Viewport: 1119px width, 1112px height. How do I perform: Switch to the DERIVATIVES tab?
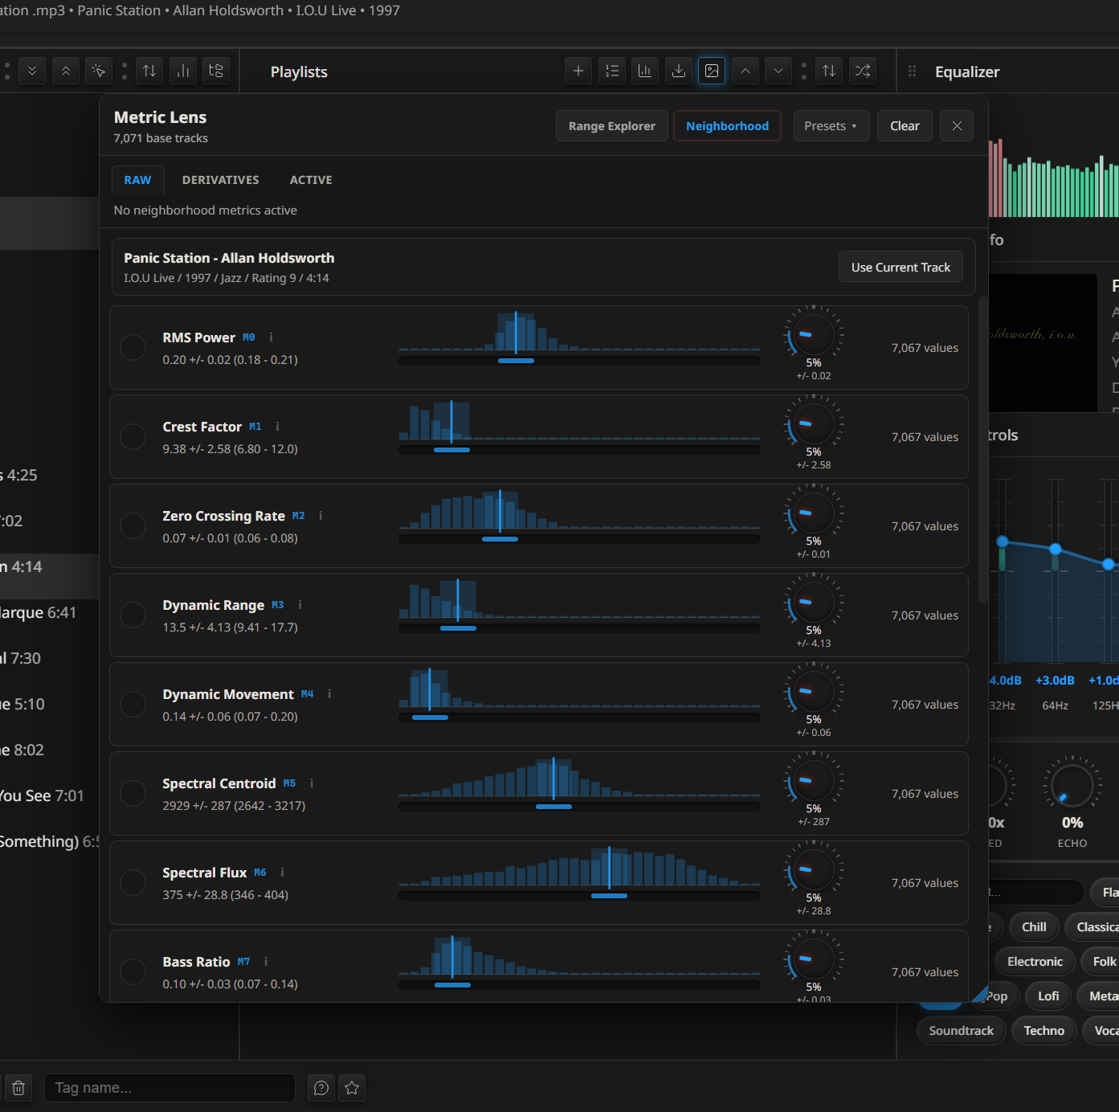[221, 180]
